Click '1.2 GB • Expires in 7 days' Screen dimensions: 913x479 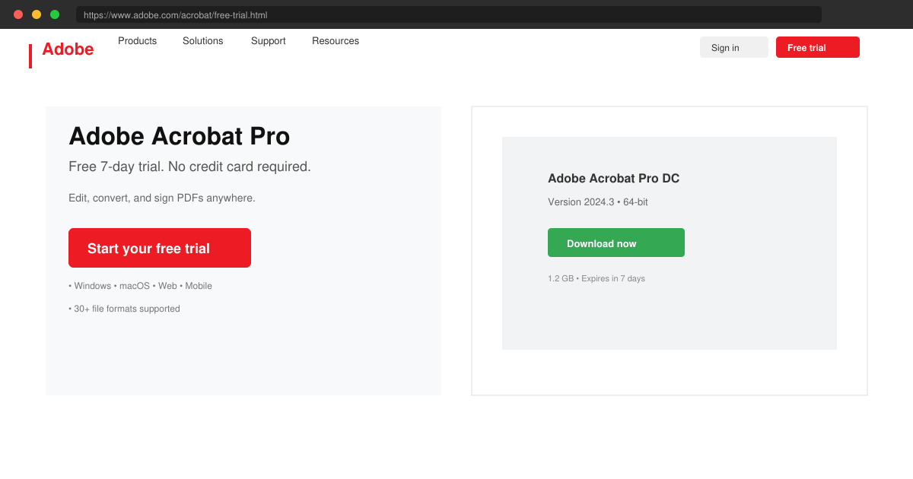596,278
